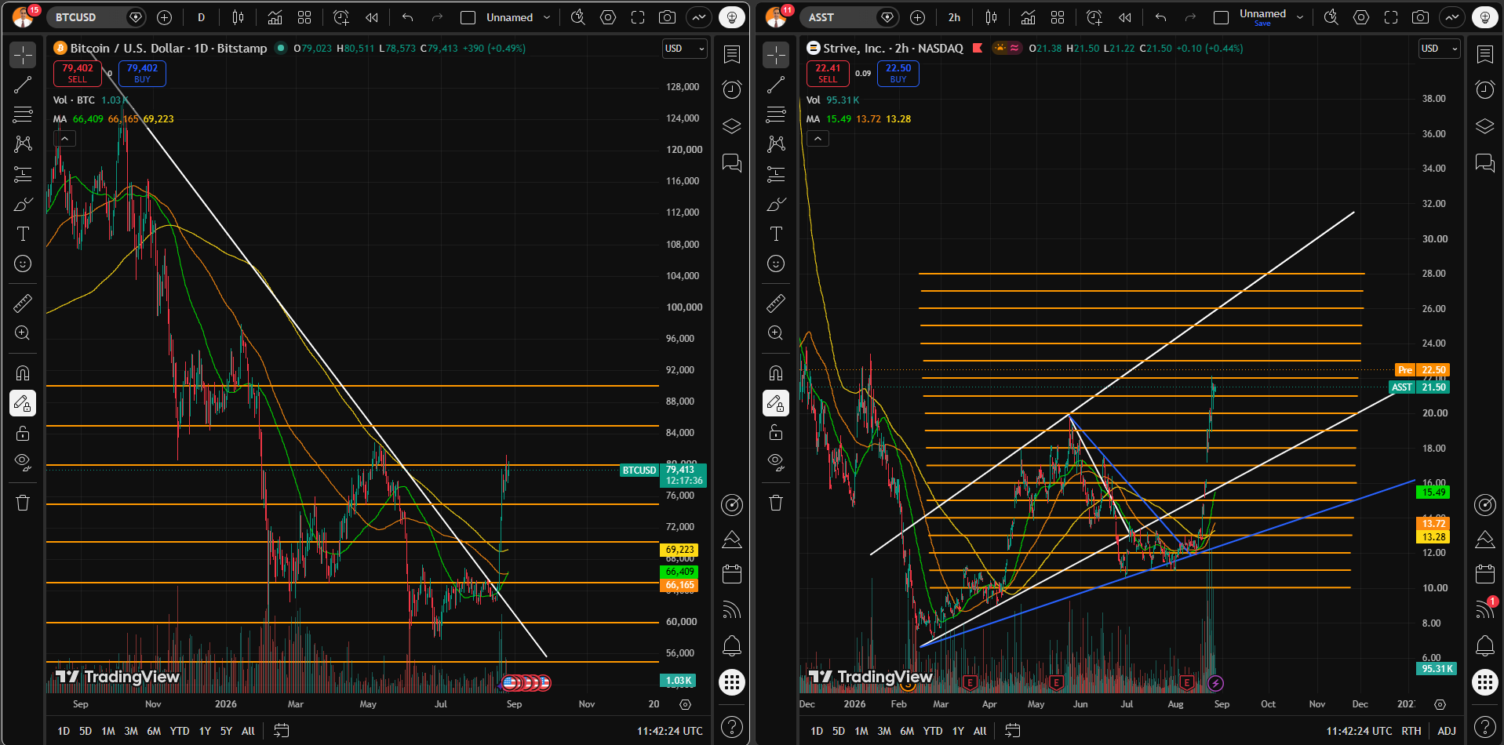Open the RTH session menu on ASST chart

point(1411,731)
